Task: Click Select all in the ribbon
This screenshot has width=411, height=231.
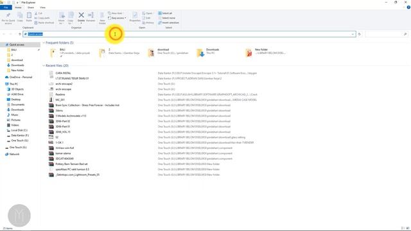Action: (x=165, y=13)
